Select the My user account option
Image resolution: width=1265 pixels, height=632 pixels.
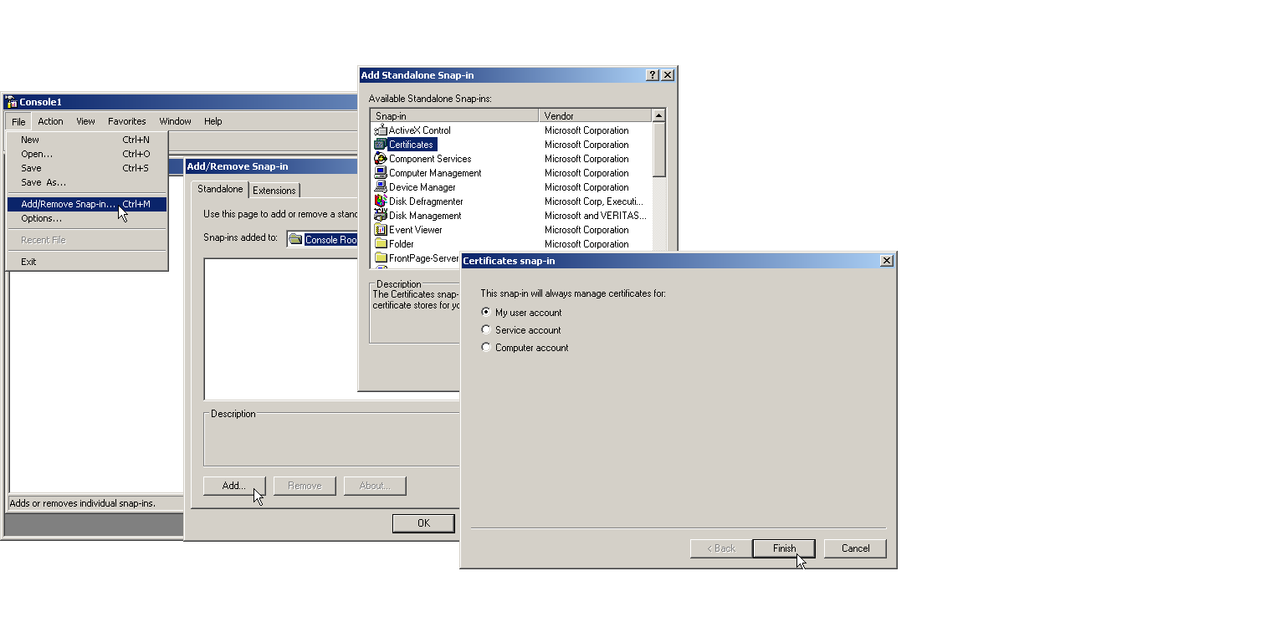pyautogui.click(x=486, y=312)
